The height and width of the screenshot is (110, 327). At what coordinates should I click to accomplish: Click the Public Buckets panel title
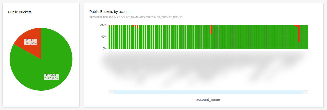point(20,12)
